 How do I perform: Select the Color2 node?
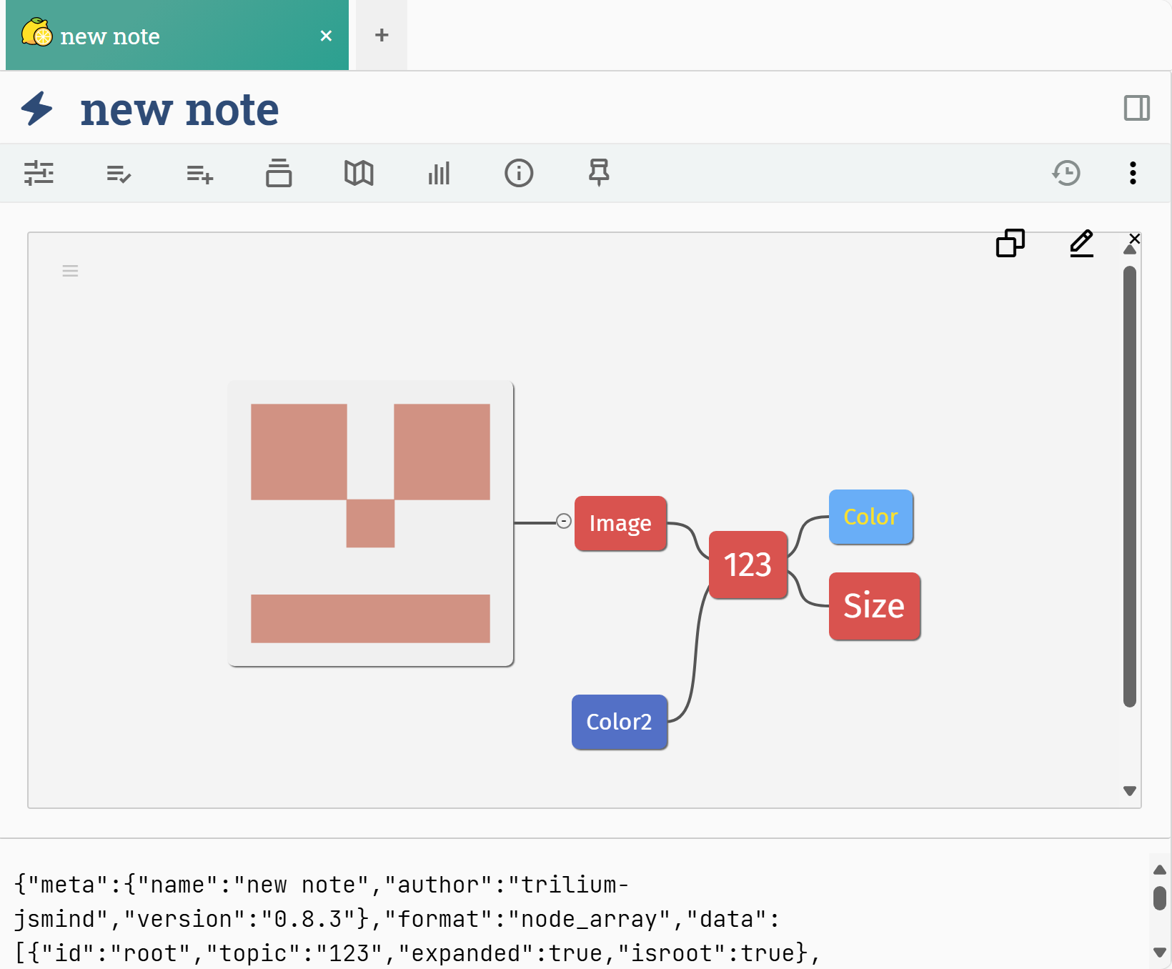click(x=619, y=722)
